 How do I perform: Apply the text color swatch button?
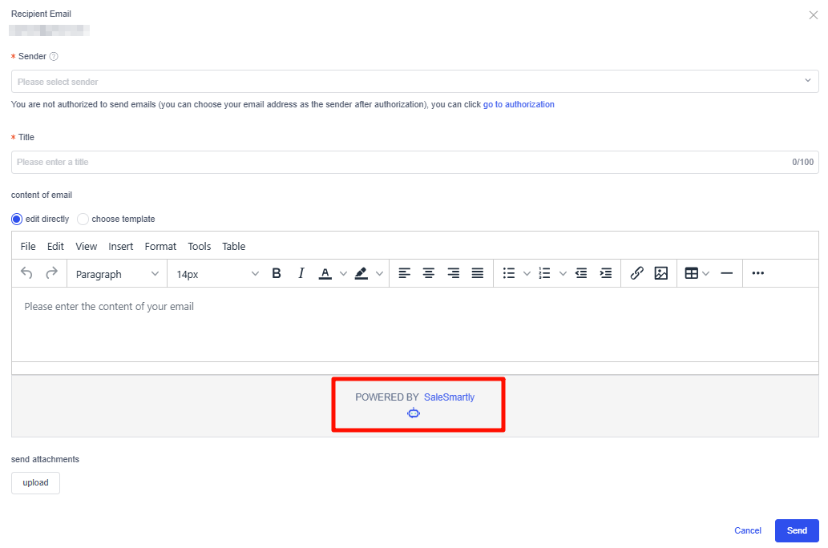click(x=325, y=273)
